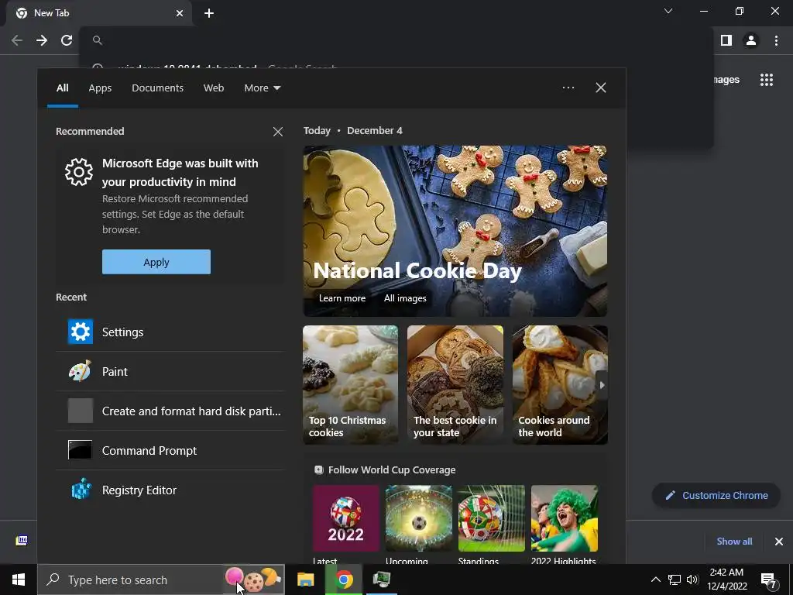The image size is (793, 595).
Task: Click the monitor app icon on taskbar
Action: 382,580
